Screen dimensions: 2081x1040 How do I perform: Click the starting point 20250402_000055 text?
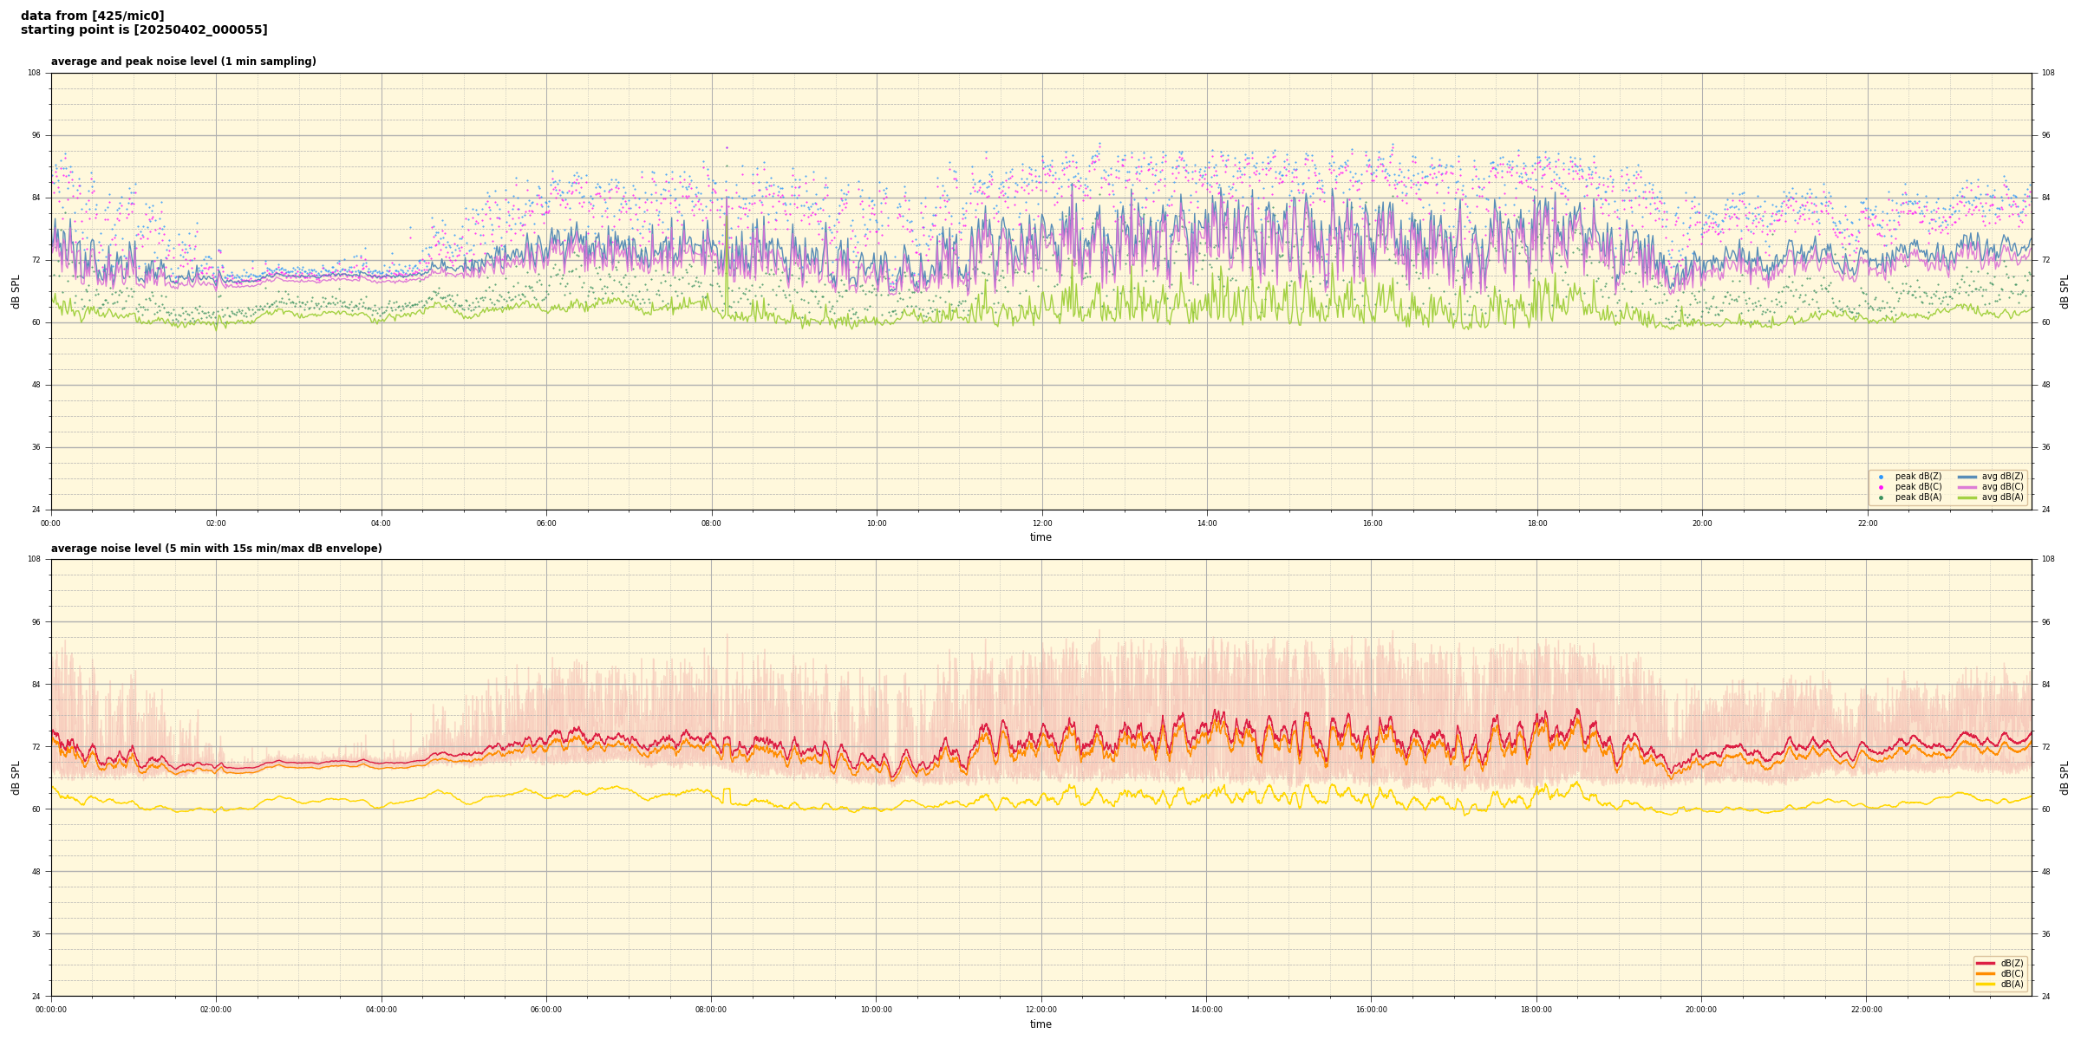[144, 30]
